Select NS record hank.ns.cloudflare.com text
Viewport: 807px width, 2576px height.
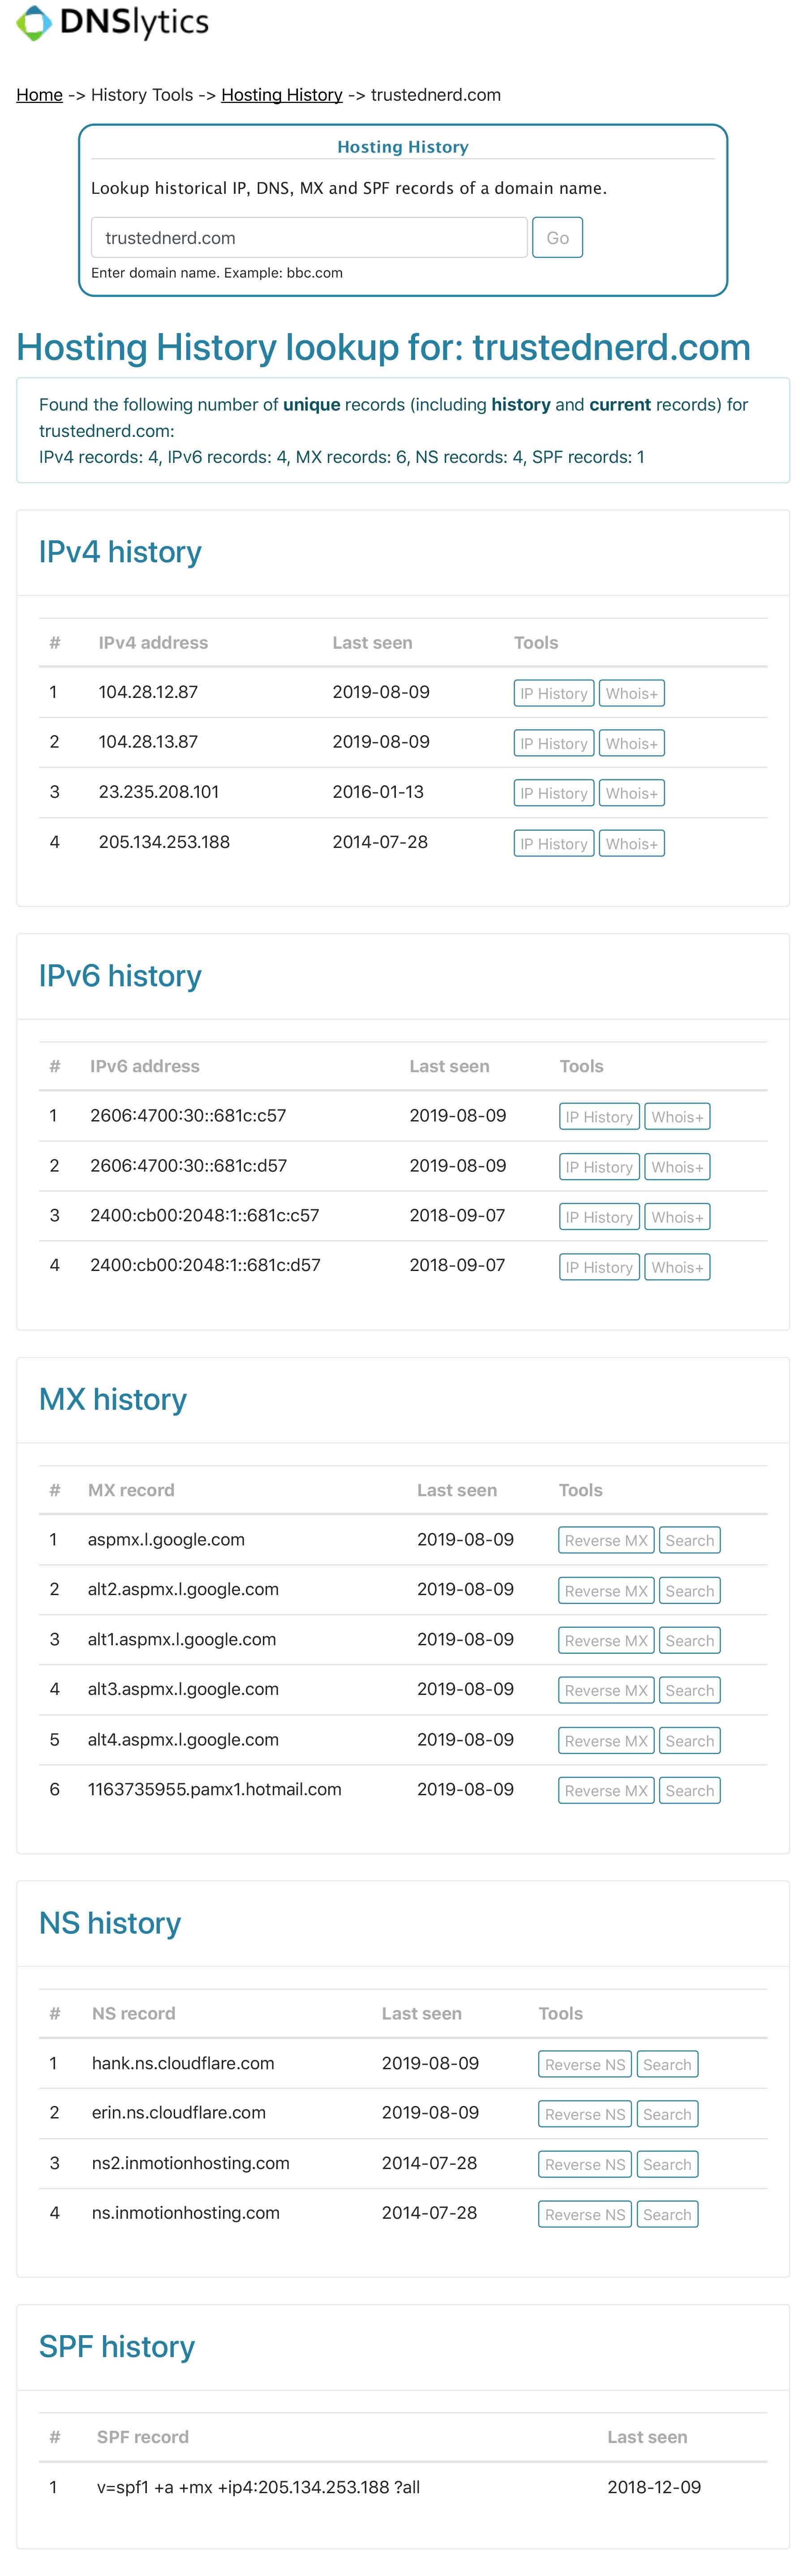pyautogui.click(x=183, y=2064)
